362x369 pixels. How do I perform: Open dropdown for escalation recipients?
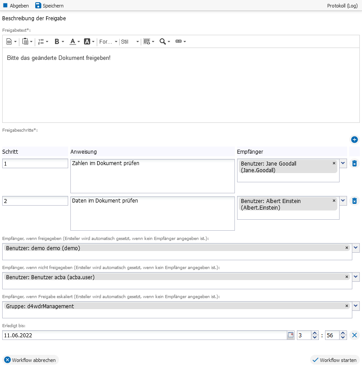[x=356, y=306]
